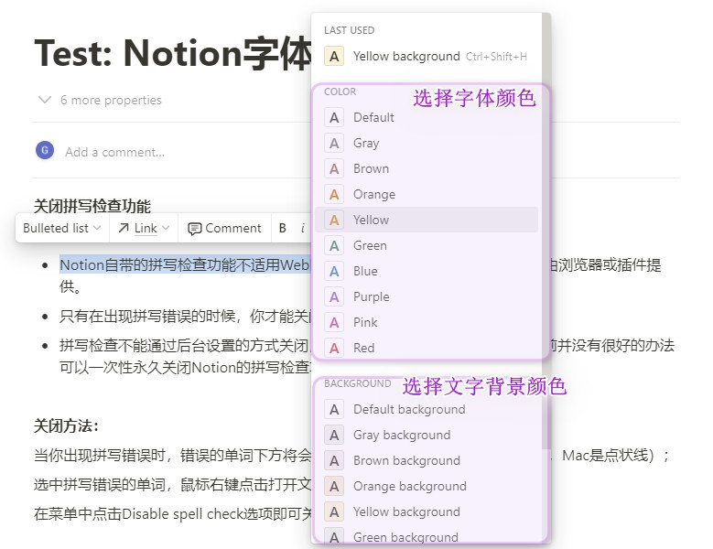
Task: Expand 6 more properties
Action: (100, 100)
